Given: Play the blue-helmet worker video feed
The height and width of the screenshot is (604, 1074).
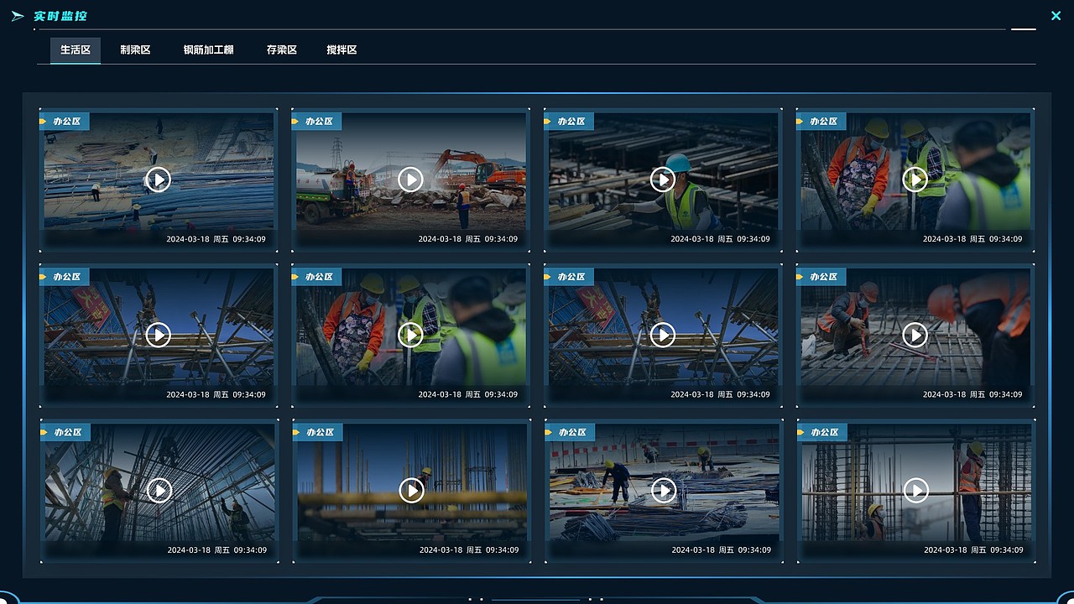Looking at the screenshot, I should pos(663,180).
